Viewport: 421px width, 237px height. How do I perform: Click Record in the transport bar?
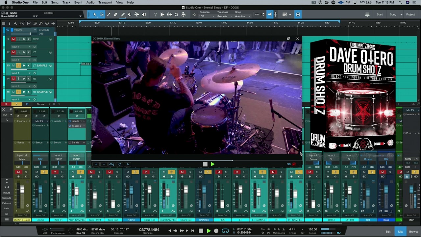point(216,231)
